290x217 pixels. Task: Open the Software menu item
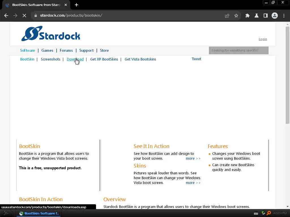(27, 50)
